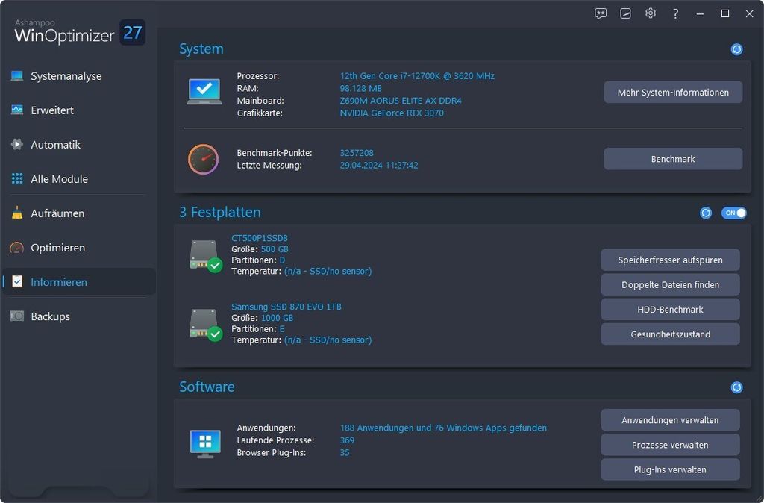Viewport: 764px width, 503px height.
Task: Open help question mark icon
Action: (675, 13)
